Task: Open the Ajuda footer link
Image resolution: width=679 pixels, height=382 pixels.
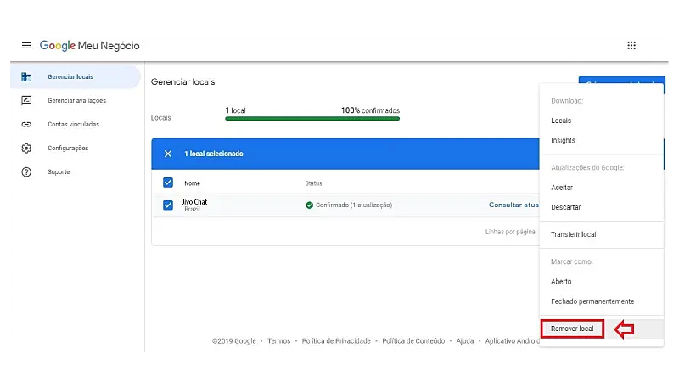Action: (464, 341)
